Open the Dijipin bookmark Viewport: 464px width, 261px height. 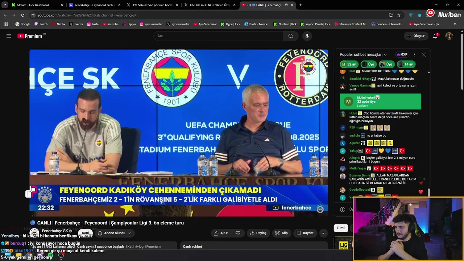pyautogui.click(x=129, y=24)
